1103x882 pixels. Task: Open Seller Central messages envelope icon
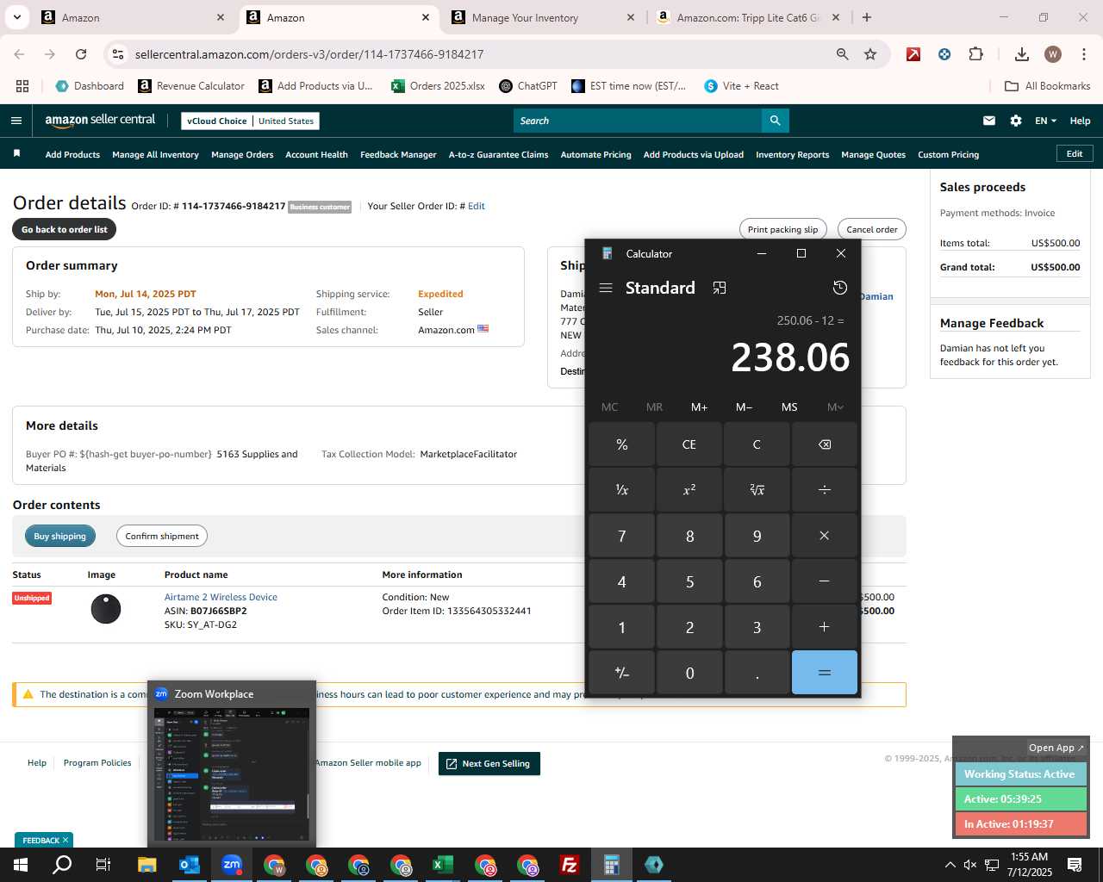click(x=989, y=121)
